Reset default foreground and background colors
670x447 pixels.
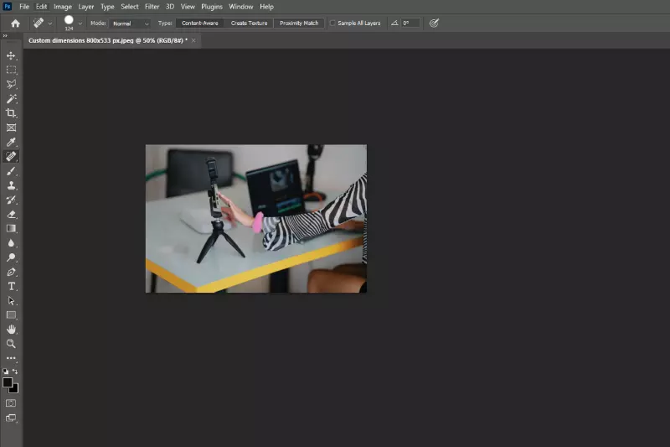(x=6, y=372)
